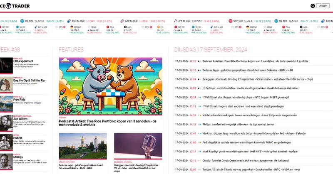333x174 pixels.
Task: Open 'Fed: dagelijkse update renteverwachtingen' headline
Action: (246, 142)
